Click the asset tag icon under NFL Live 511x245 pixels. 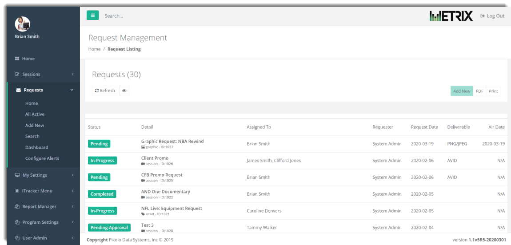click(x=143, y=214)
